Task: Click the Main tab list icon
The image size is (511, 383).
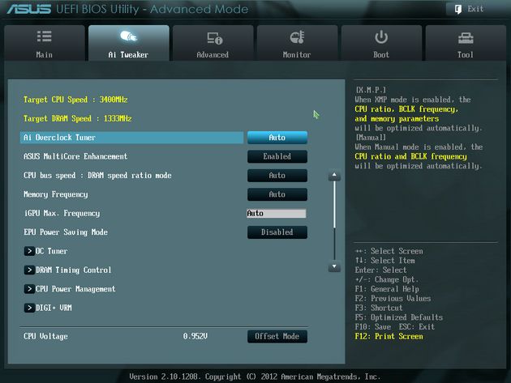Action: click(44, 36)
